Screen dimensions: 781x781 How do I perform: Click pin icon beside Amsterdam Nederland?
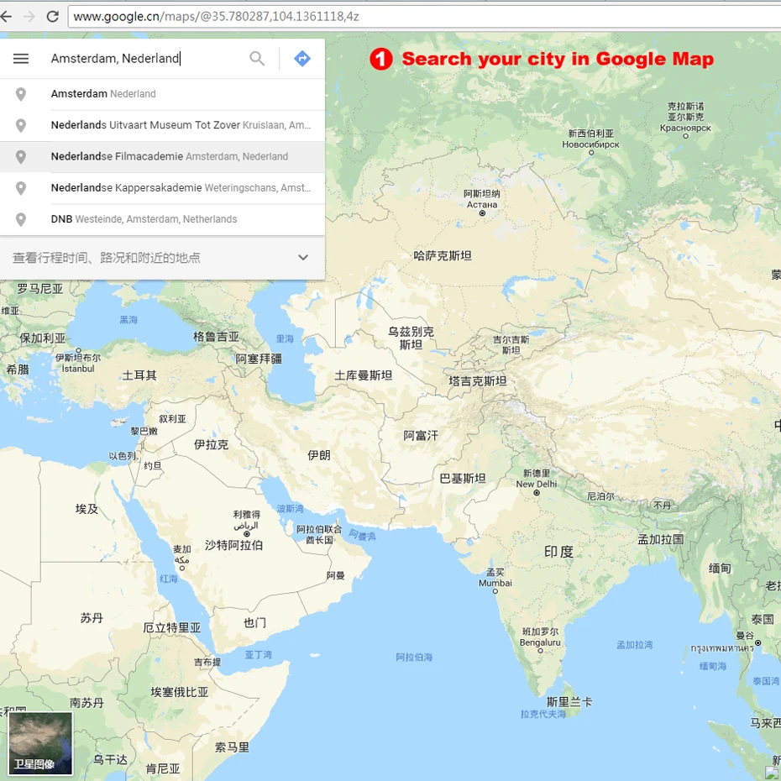tap(20, 94)
